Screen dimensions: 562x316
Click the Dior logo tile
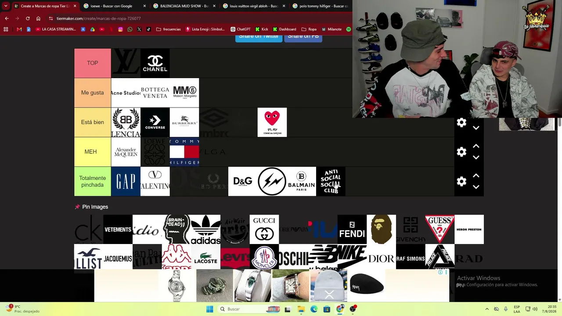(381, 257)
